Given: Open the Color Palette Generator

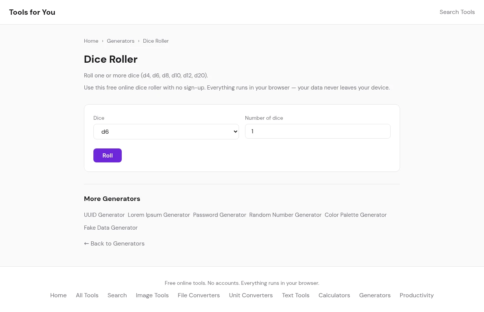Looking at the screenshot, I should [x=355, y=215].
